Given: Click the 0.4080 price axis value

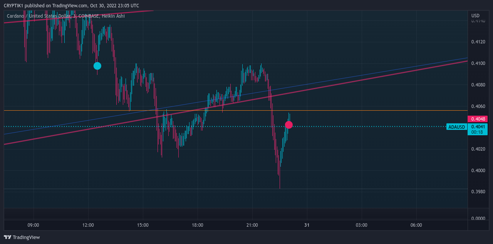Looking at the screenshot, I should point(478,85).
